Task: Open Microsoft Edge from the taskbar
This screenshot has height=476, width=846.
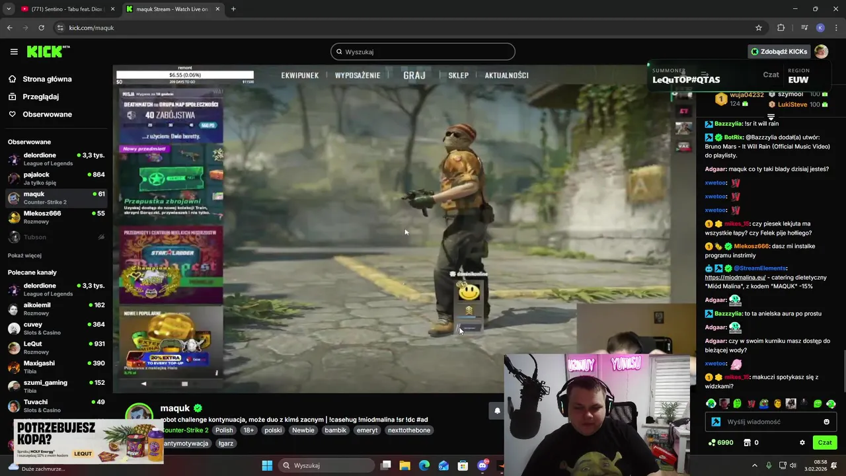Action: (x=424, y=465)
